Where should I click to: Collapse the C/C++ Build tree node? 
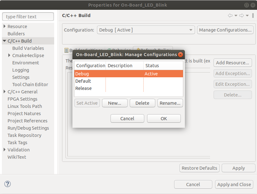(x=4, y=41)
